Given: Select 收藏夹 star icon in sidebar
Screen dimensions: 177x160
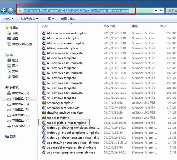Looking at the screenshot, I should point(7,28).
